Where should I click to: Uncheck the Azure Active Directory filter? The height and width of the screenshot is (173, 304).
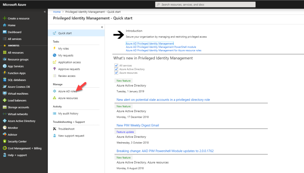pos(116,69)
